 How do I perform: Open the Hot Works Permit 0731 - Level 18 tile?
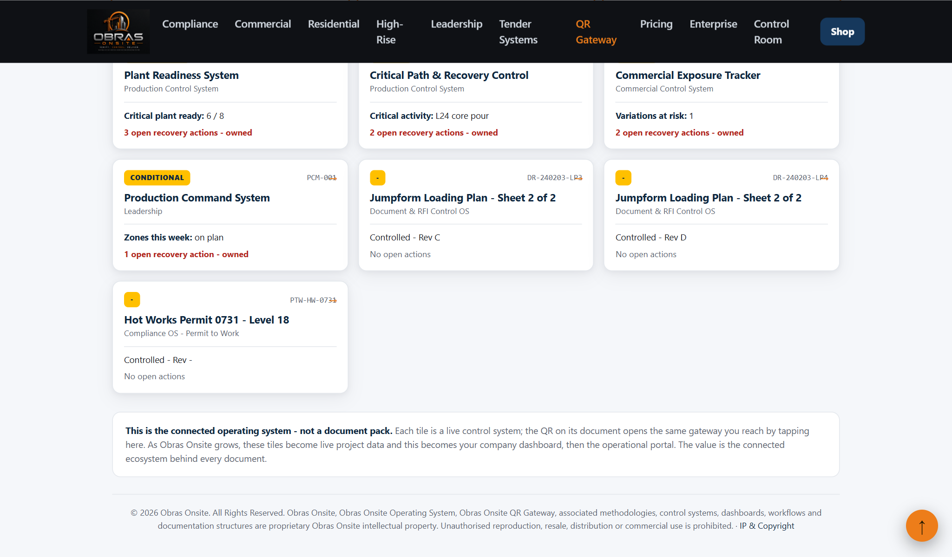pos(230,337)
